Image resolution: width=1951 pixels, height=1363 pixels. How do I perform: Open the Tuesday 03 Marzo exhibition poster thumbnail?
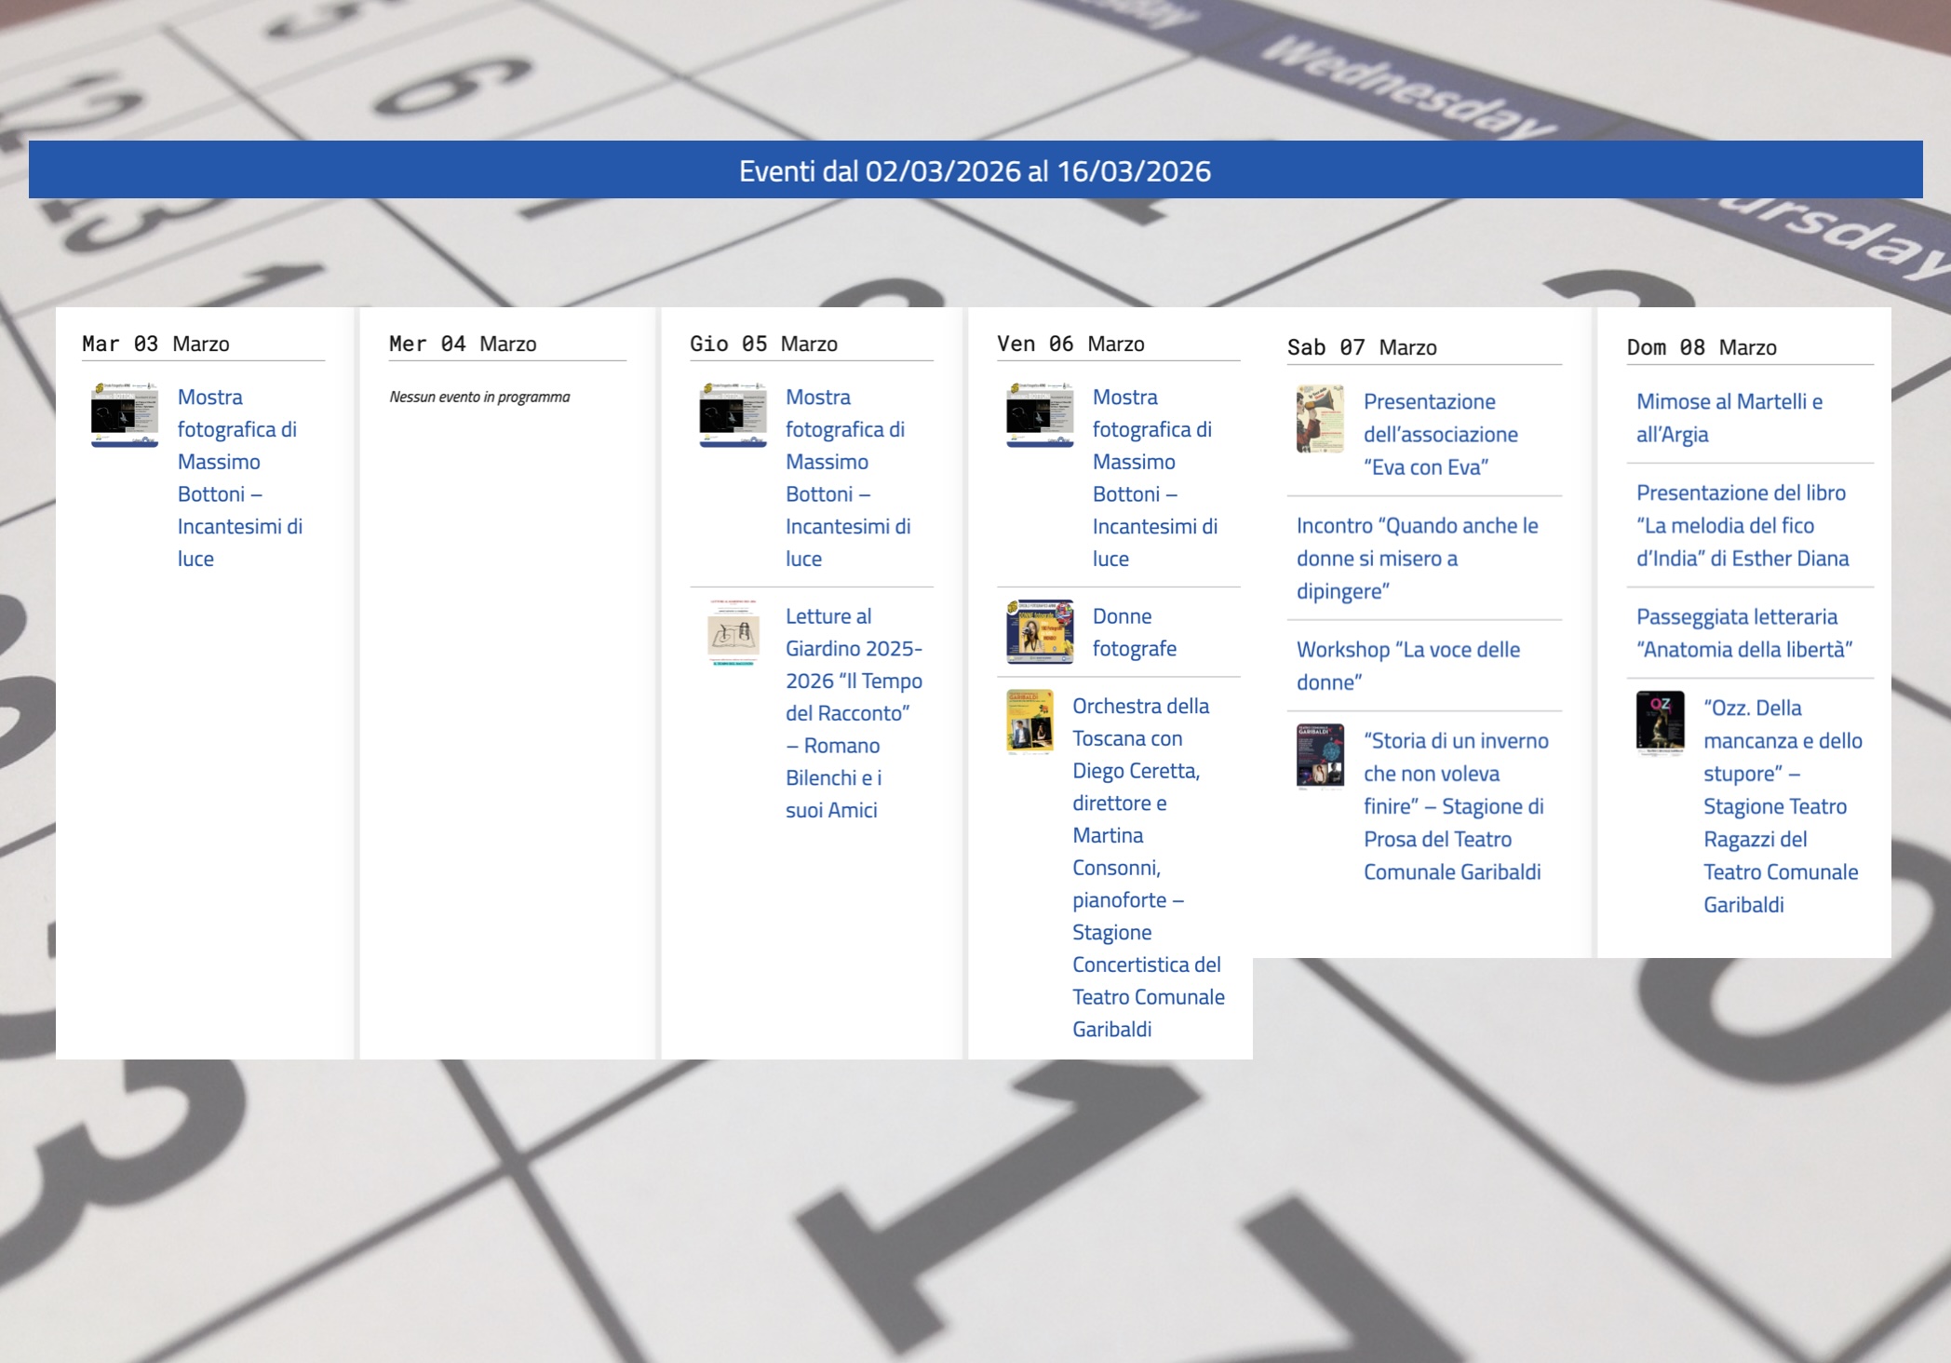pyautogui.click(x=124, y=415)
